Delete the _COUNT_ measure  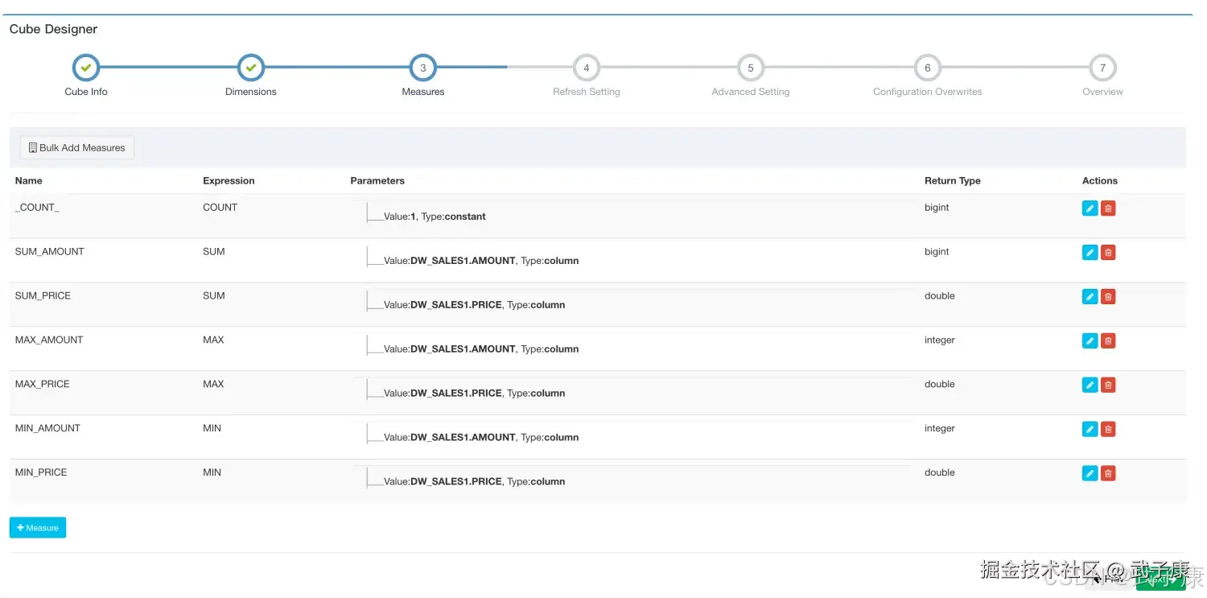[x=1108, y=208]
